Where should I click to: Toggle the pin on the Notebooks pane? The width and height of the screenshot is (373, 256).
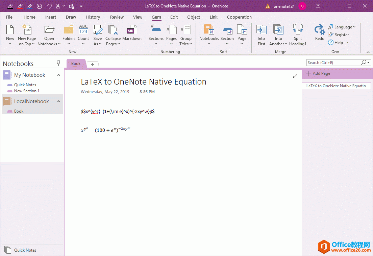(x=58, y=63)
